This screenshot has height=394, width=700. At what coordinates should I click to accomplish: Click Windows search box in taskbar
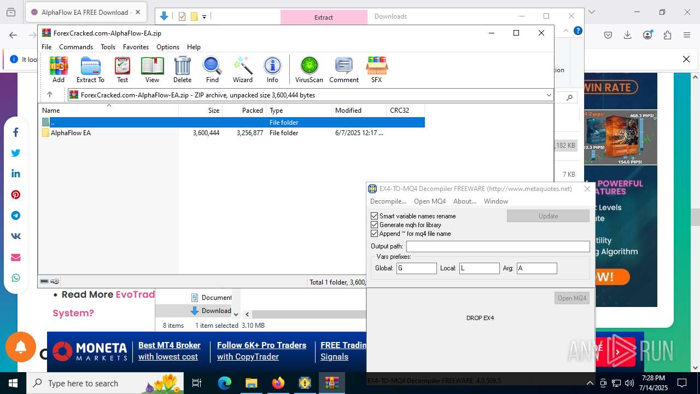106,383
